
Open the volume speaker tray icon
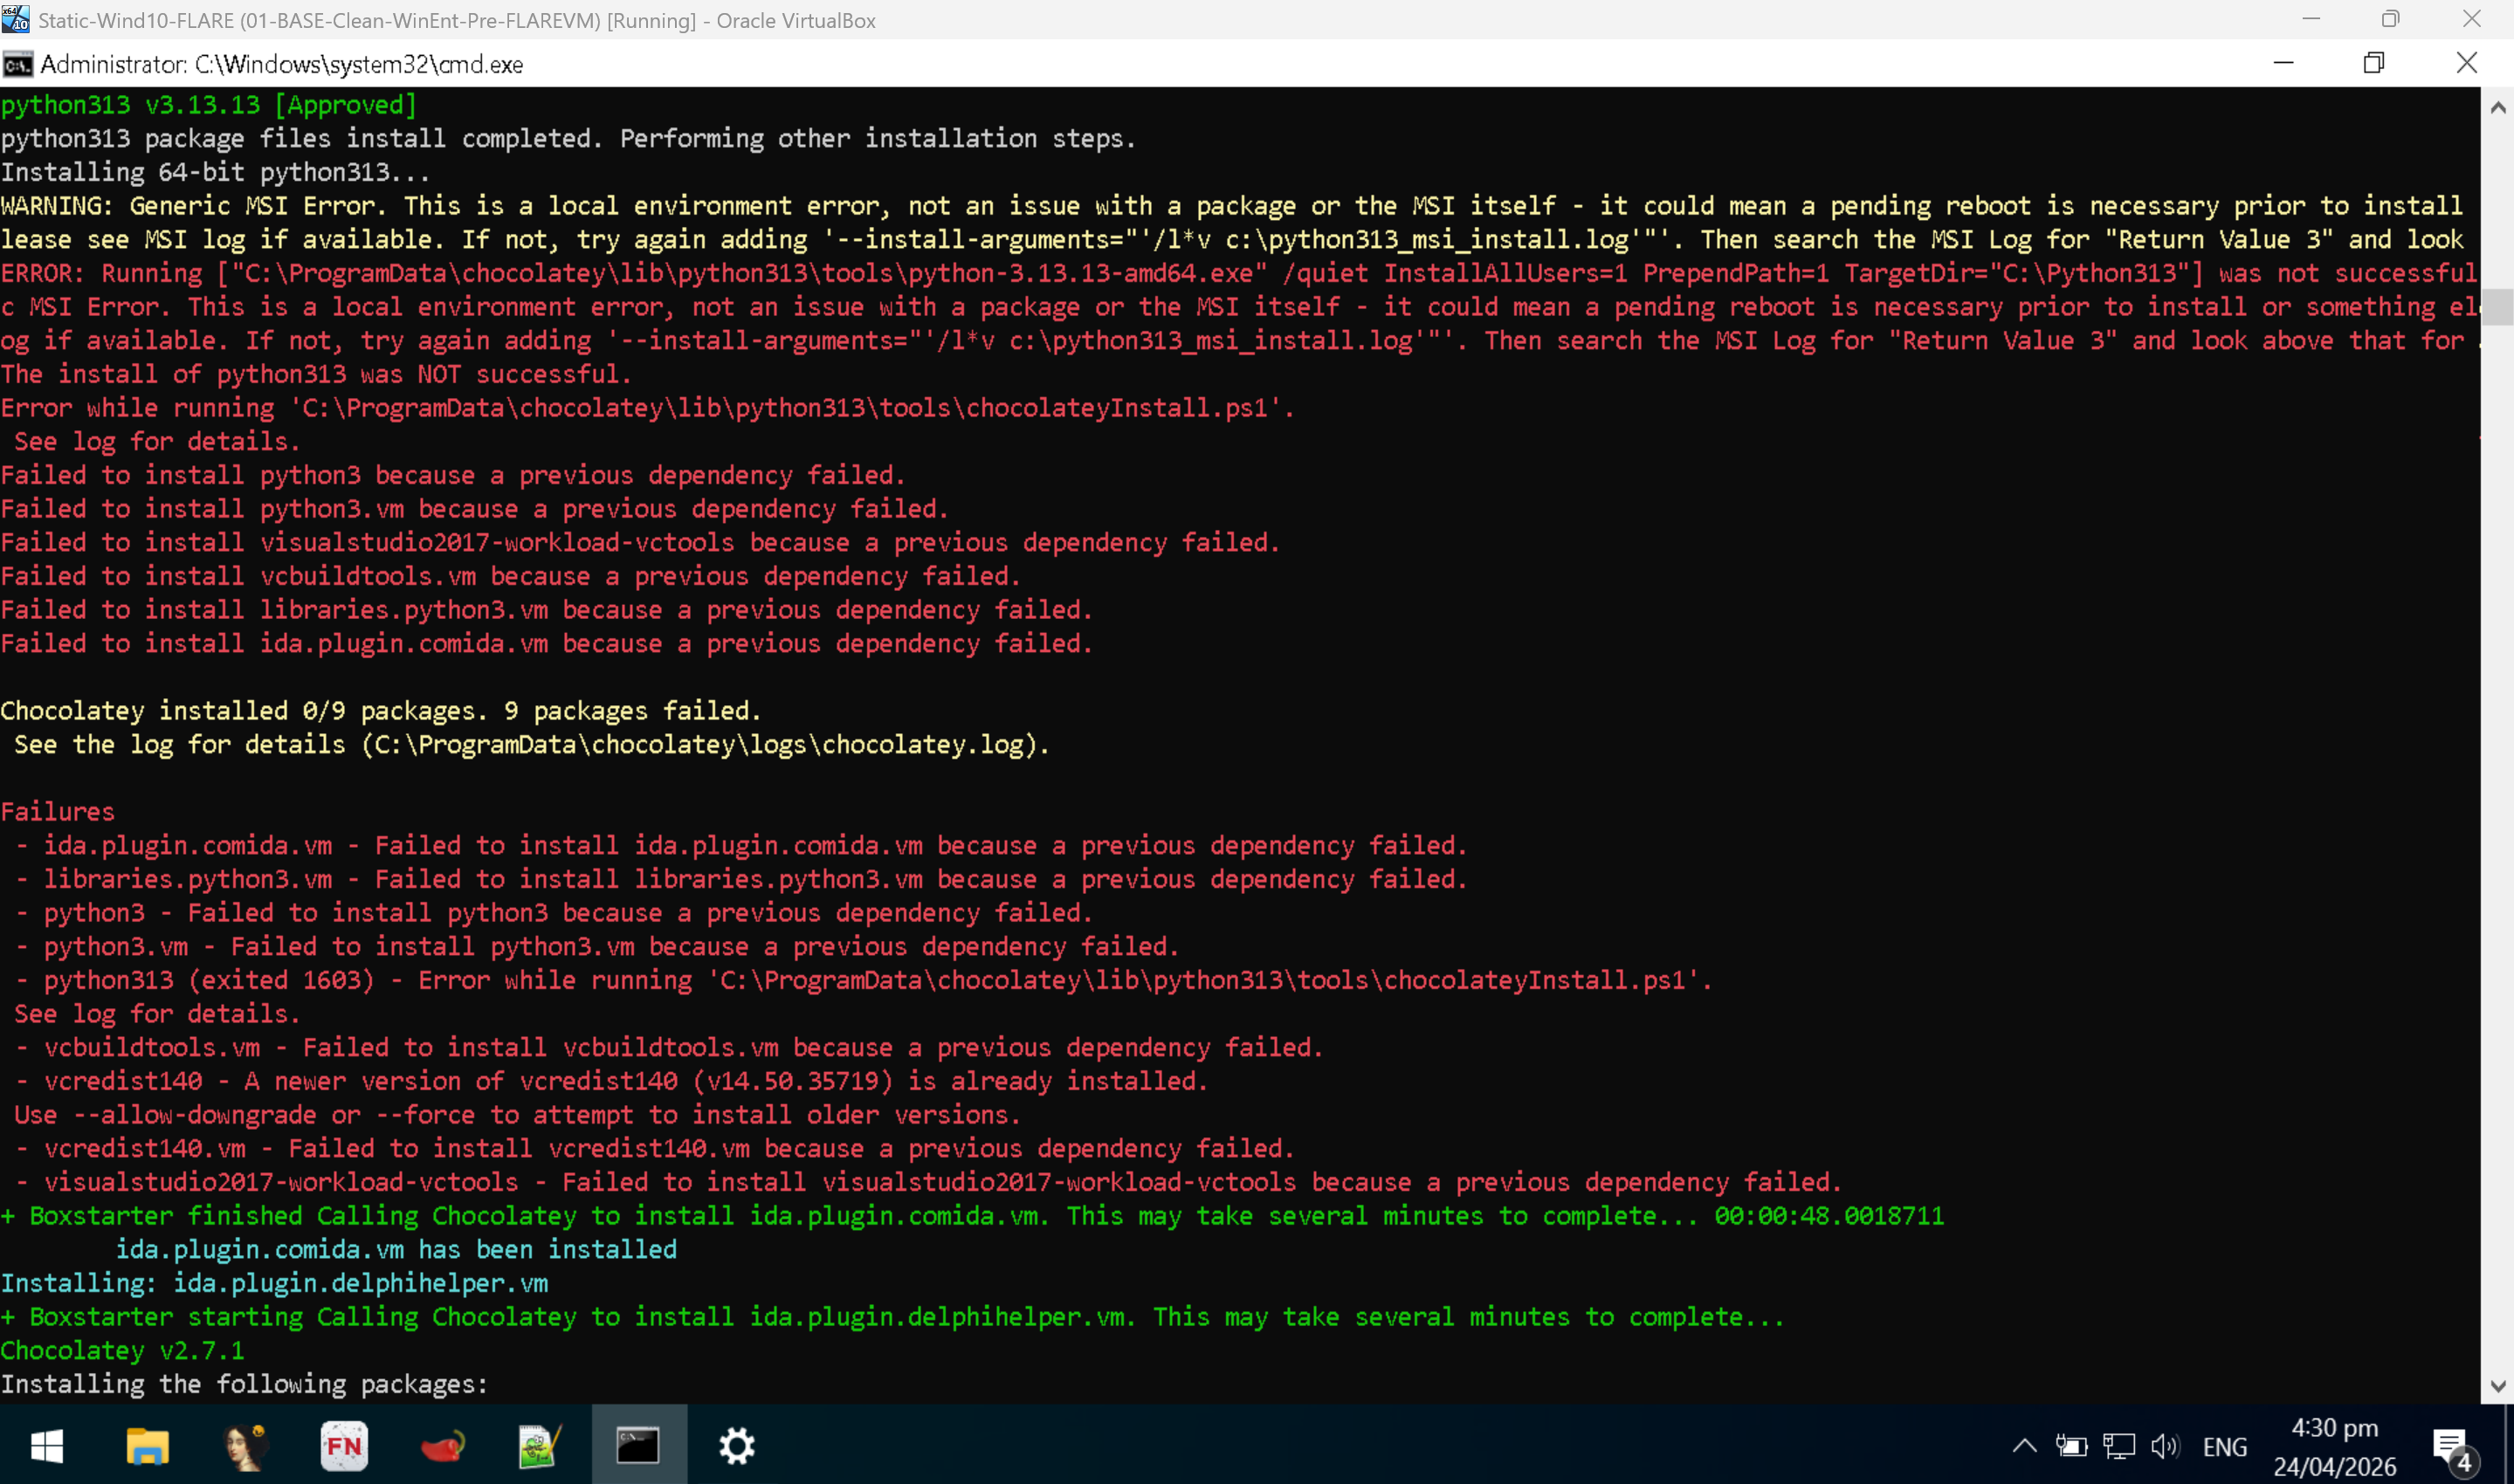coord(2165,1446)
